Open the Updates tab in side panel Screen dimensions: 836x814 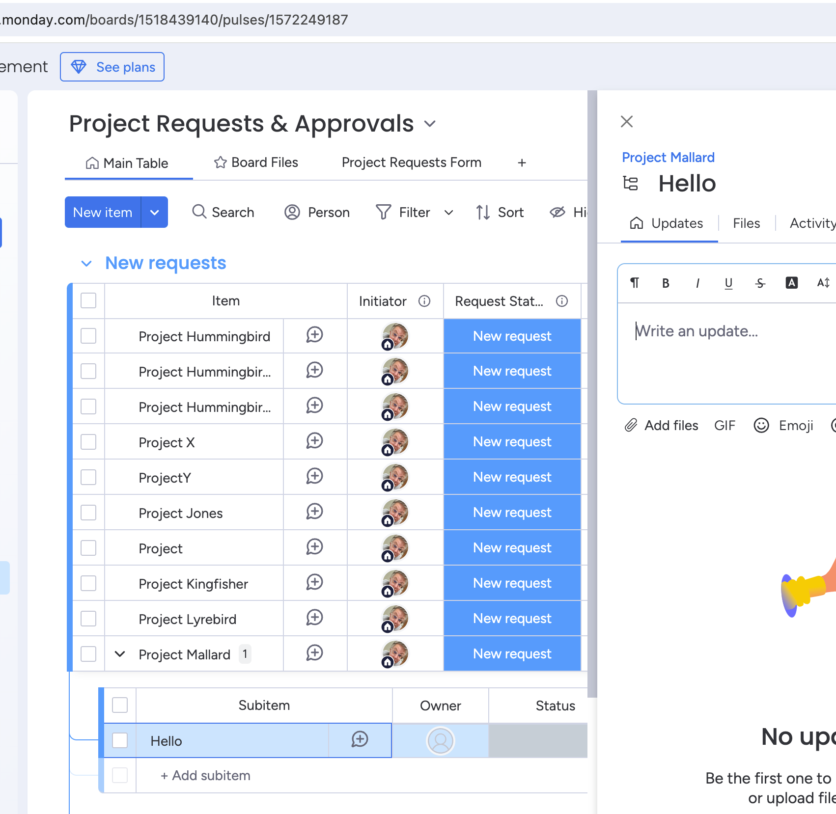[x=667, y=223]
